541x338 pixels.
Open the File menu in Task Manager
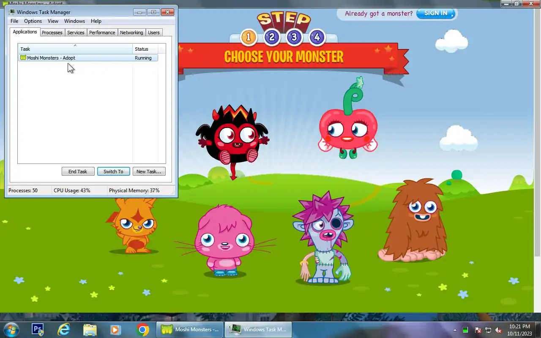[14, 21]
